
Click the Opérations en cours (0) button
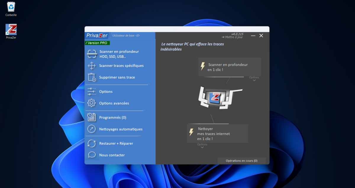pyautogui.click(x=241, y=160)
